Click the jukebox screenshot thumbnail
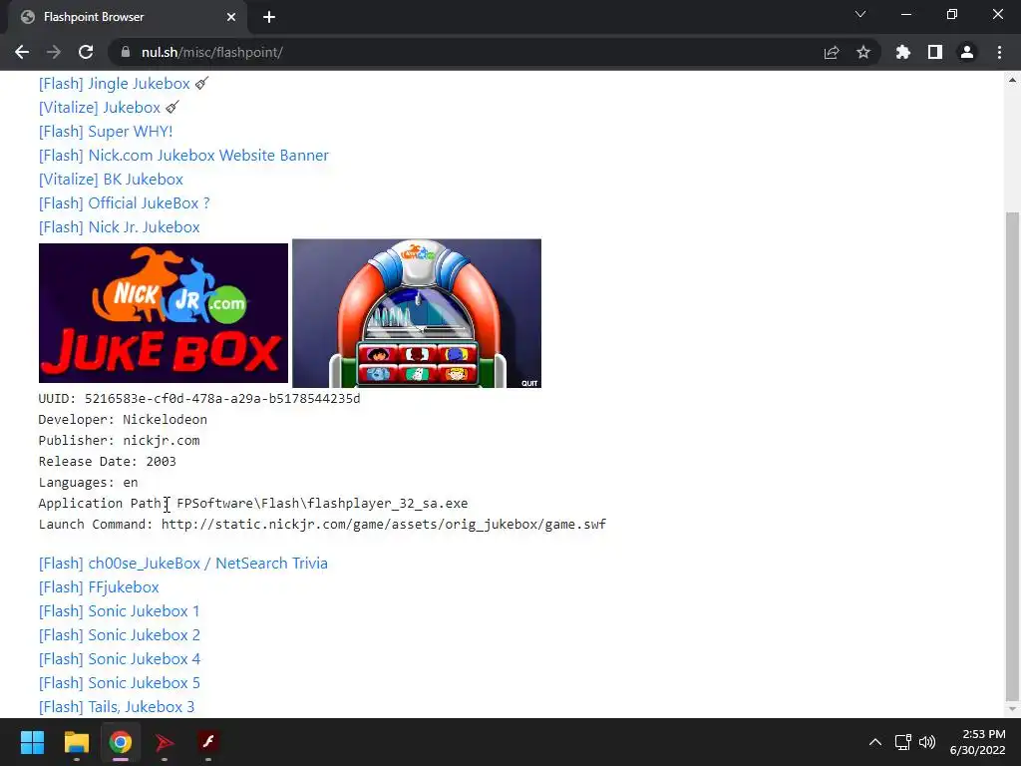The width and height of the screenshot is (1021, 766). click(417, 313)
